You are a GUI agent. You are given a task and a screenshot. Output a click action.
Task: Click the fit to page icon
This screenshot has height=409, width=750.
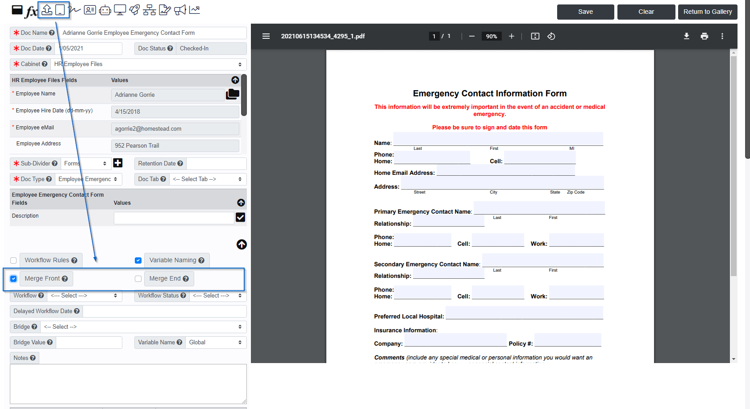point(535,36)
